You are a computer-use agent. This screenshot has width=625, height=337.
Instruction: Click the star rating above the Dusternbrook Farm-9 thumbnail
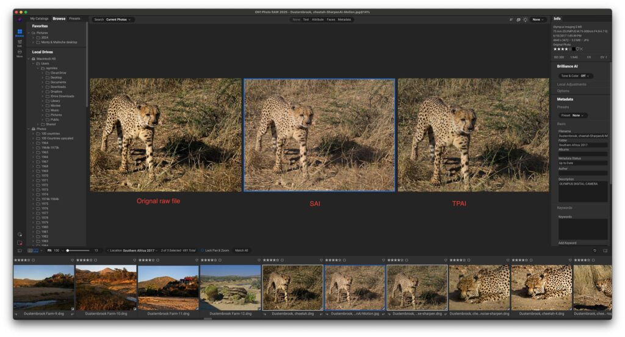[x=22, y=260]
